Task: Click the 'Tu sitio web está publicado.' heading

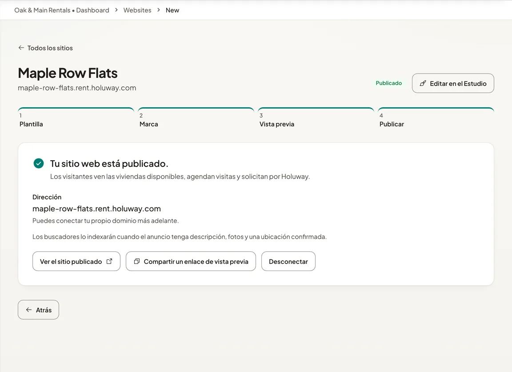Action: pyautogui.click(x=109, y=163)
